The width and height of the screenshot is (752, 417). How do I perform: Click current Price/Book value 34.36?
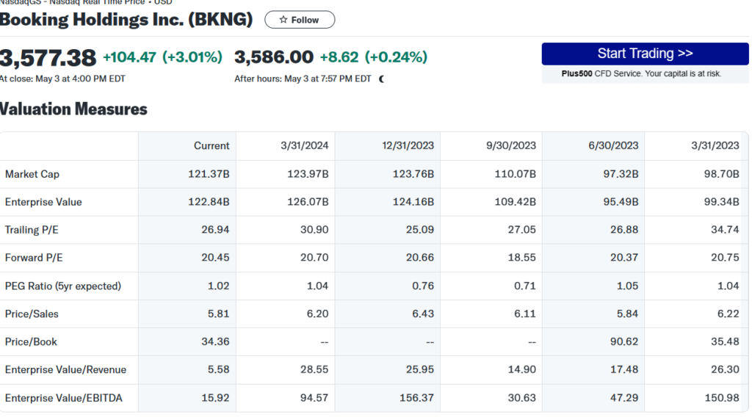pos(215,341)
